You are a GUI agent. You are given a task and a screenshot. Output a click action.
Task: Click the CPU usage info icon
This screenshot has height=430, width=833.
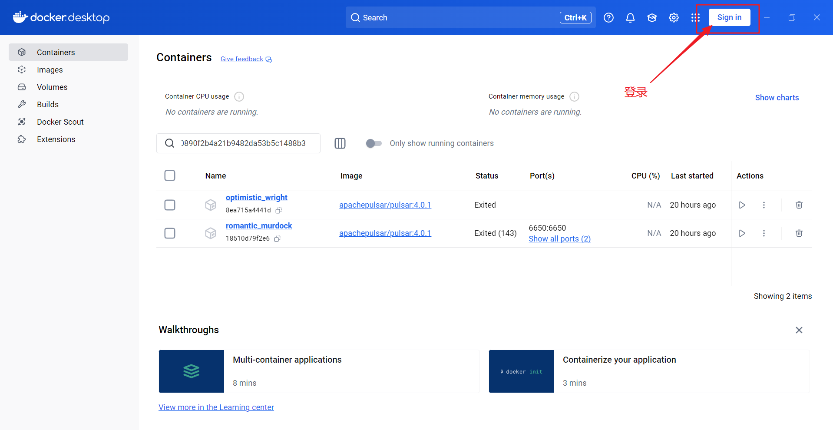point(239,96)
